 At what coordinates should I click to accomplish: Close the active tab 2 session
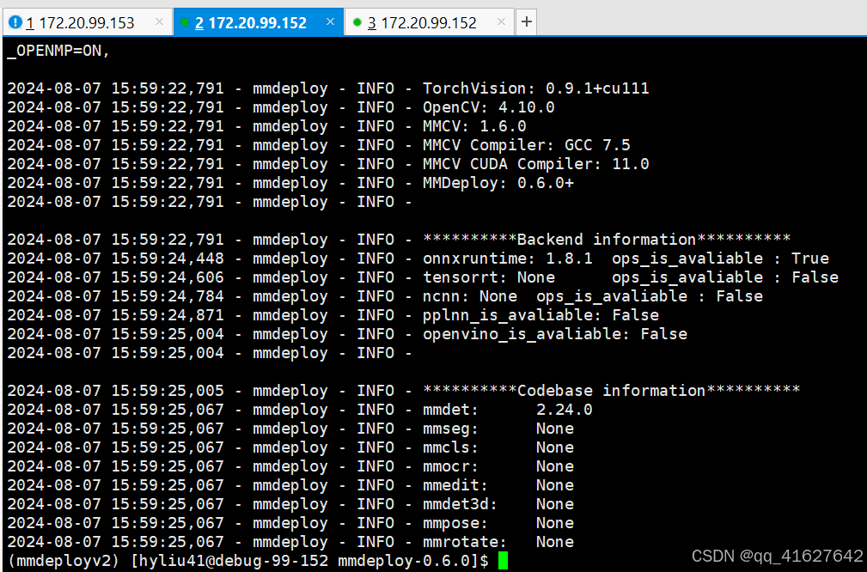pos(330,22)
